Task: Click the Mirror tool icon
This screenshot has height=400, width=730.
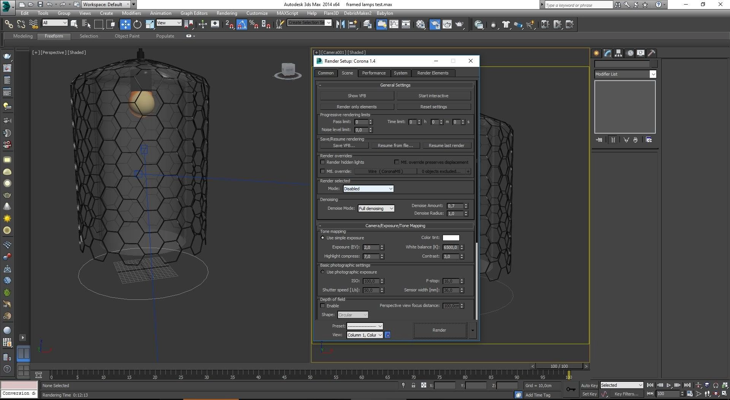Action: [341, 24]
